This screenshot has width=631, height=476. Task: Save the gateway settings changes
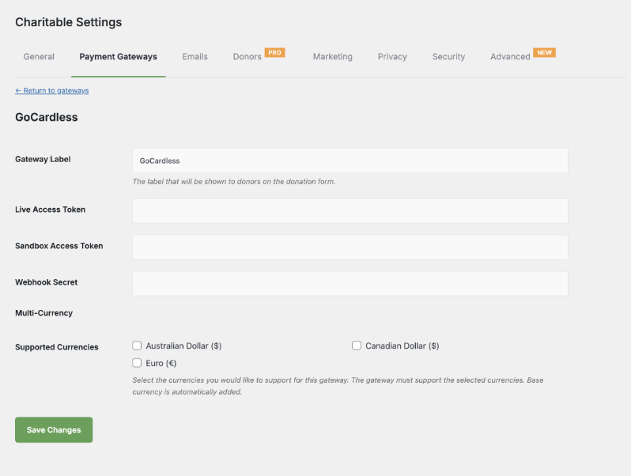coord(54,429)
